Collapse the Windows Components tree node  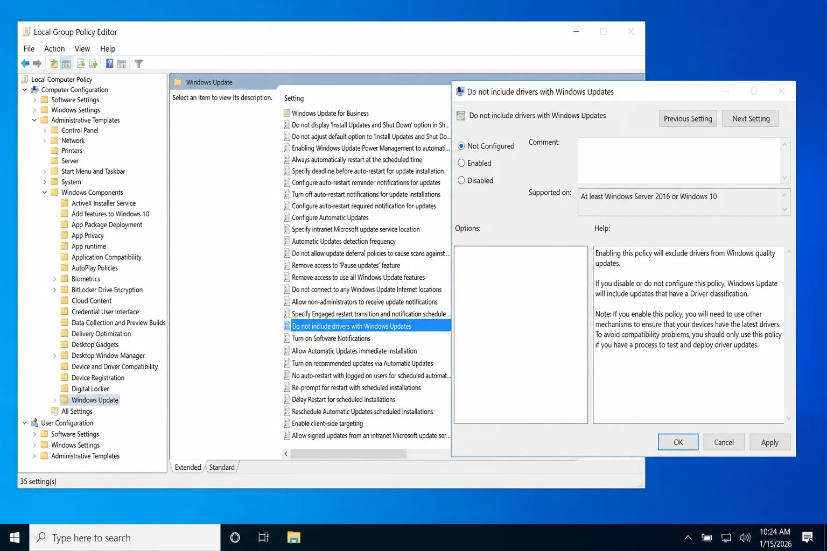pos(45,192)
